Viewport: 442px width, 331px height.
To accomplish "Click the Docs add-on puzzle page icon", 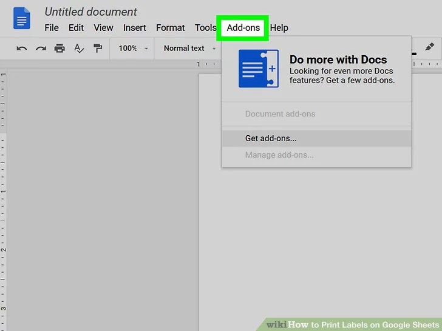I will (x=259, y=69).
